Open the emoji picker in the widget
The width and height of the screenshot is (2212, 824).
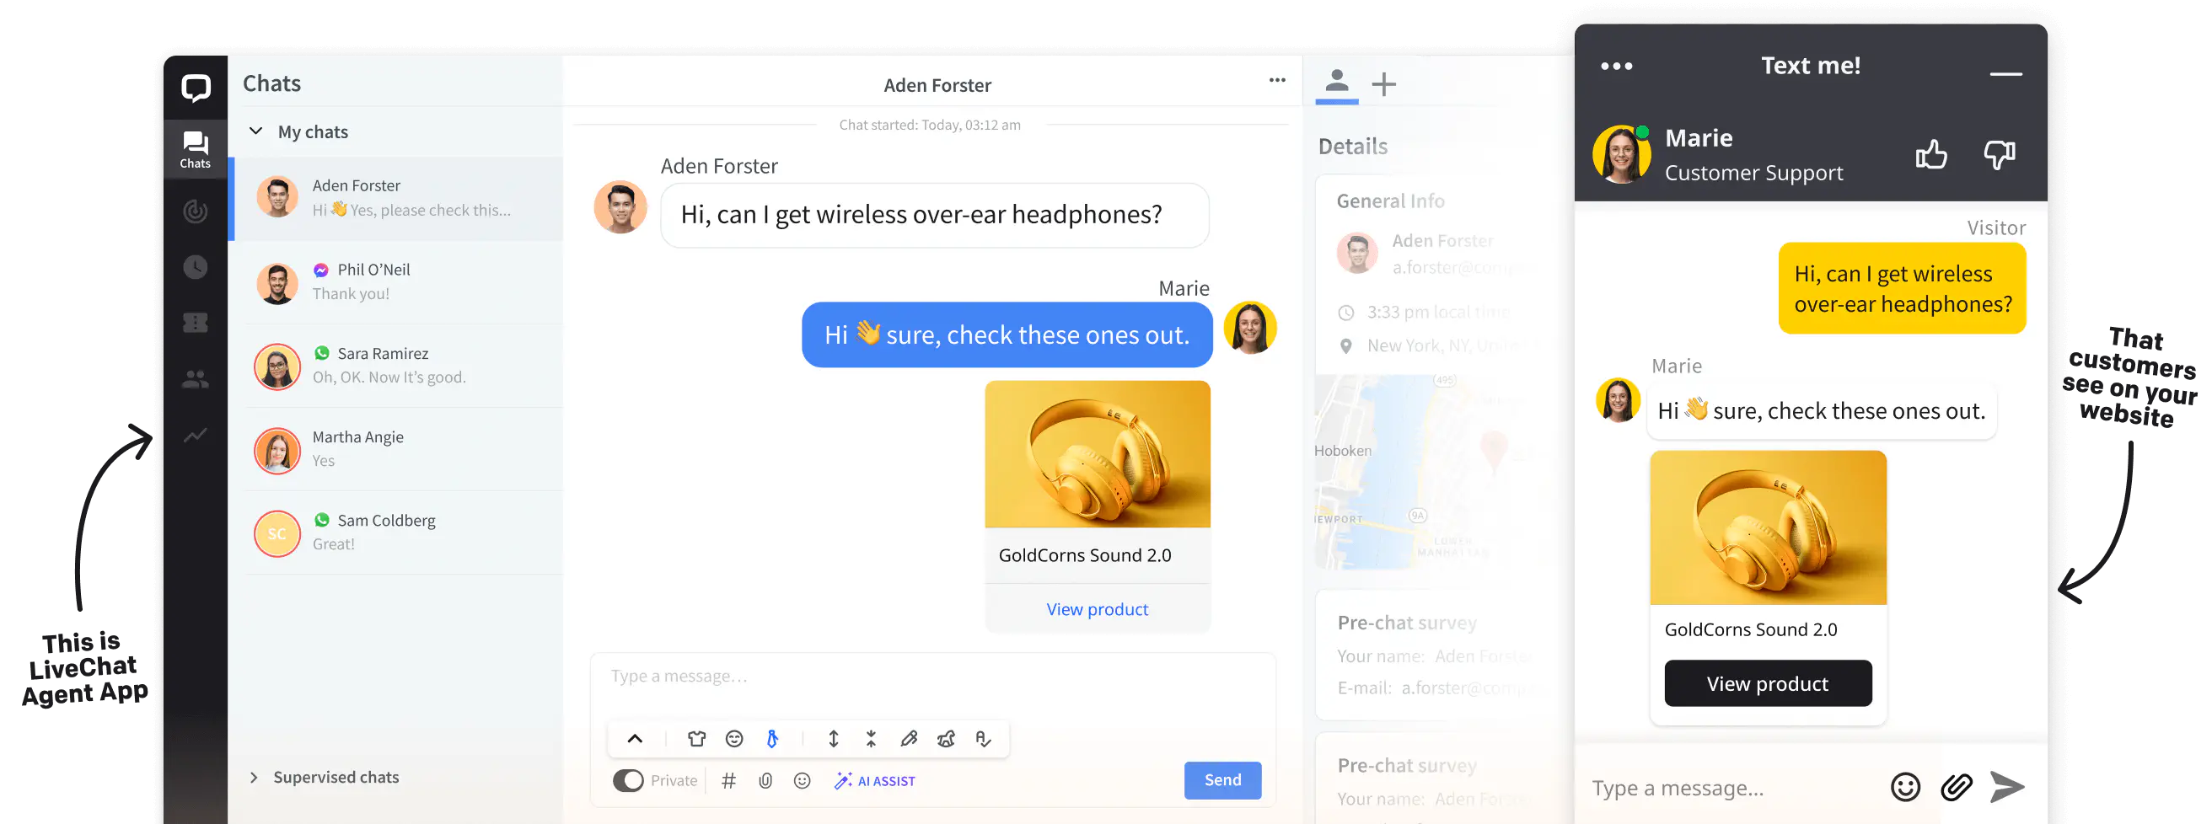click(x=1904, y=787)
